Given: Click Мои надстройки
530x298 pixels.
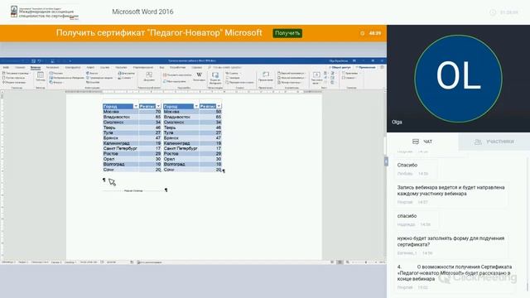Looking at the screenshot, I should tap(175, 81).
